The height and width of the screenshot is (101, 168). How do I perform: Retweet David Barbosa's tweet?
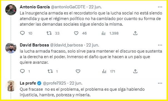(x=50, y=71)
